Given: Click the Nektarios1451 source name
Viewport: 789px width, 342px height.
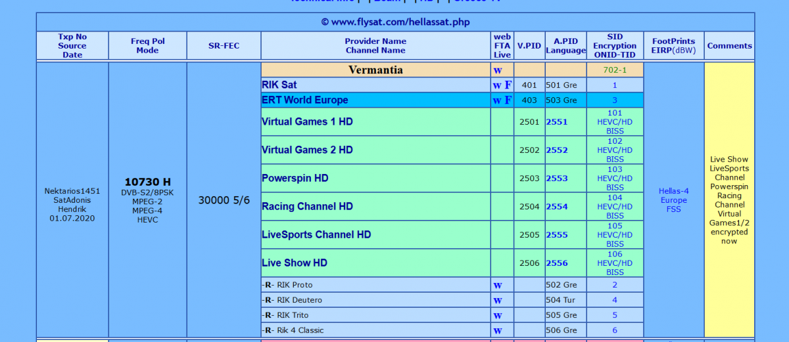Looking at the screenshot, I should (72, 191).
